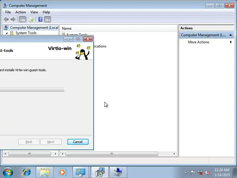Open the Action menu
The height and width of the screenshot is (178, 237).
pyautogui.click(x=20, y=12)
